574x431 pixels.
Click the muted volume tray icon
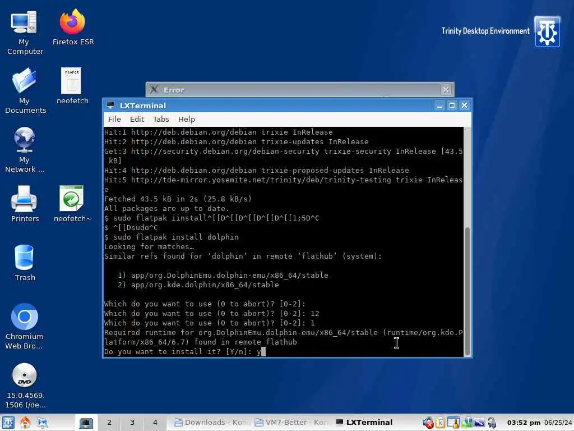pyautogui.click(x=428, y=423)
